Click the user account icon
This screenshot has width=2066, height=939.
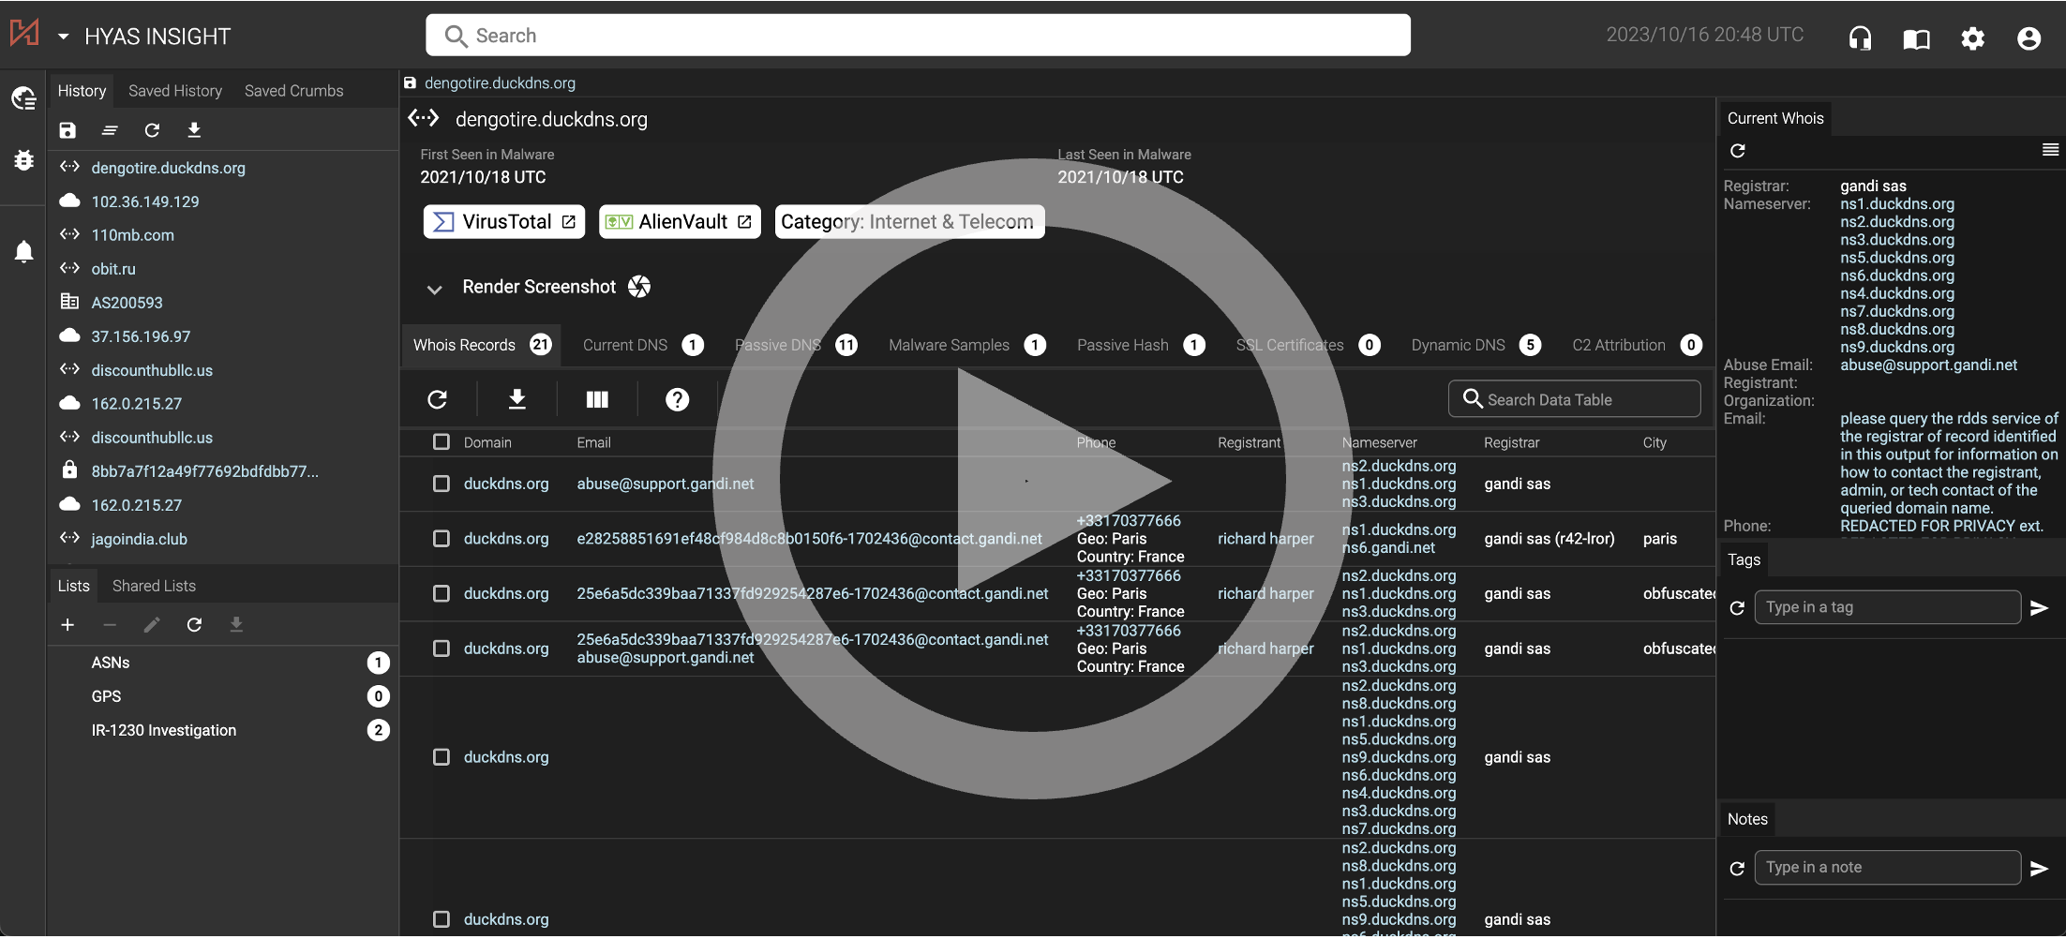2029,38
